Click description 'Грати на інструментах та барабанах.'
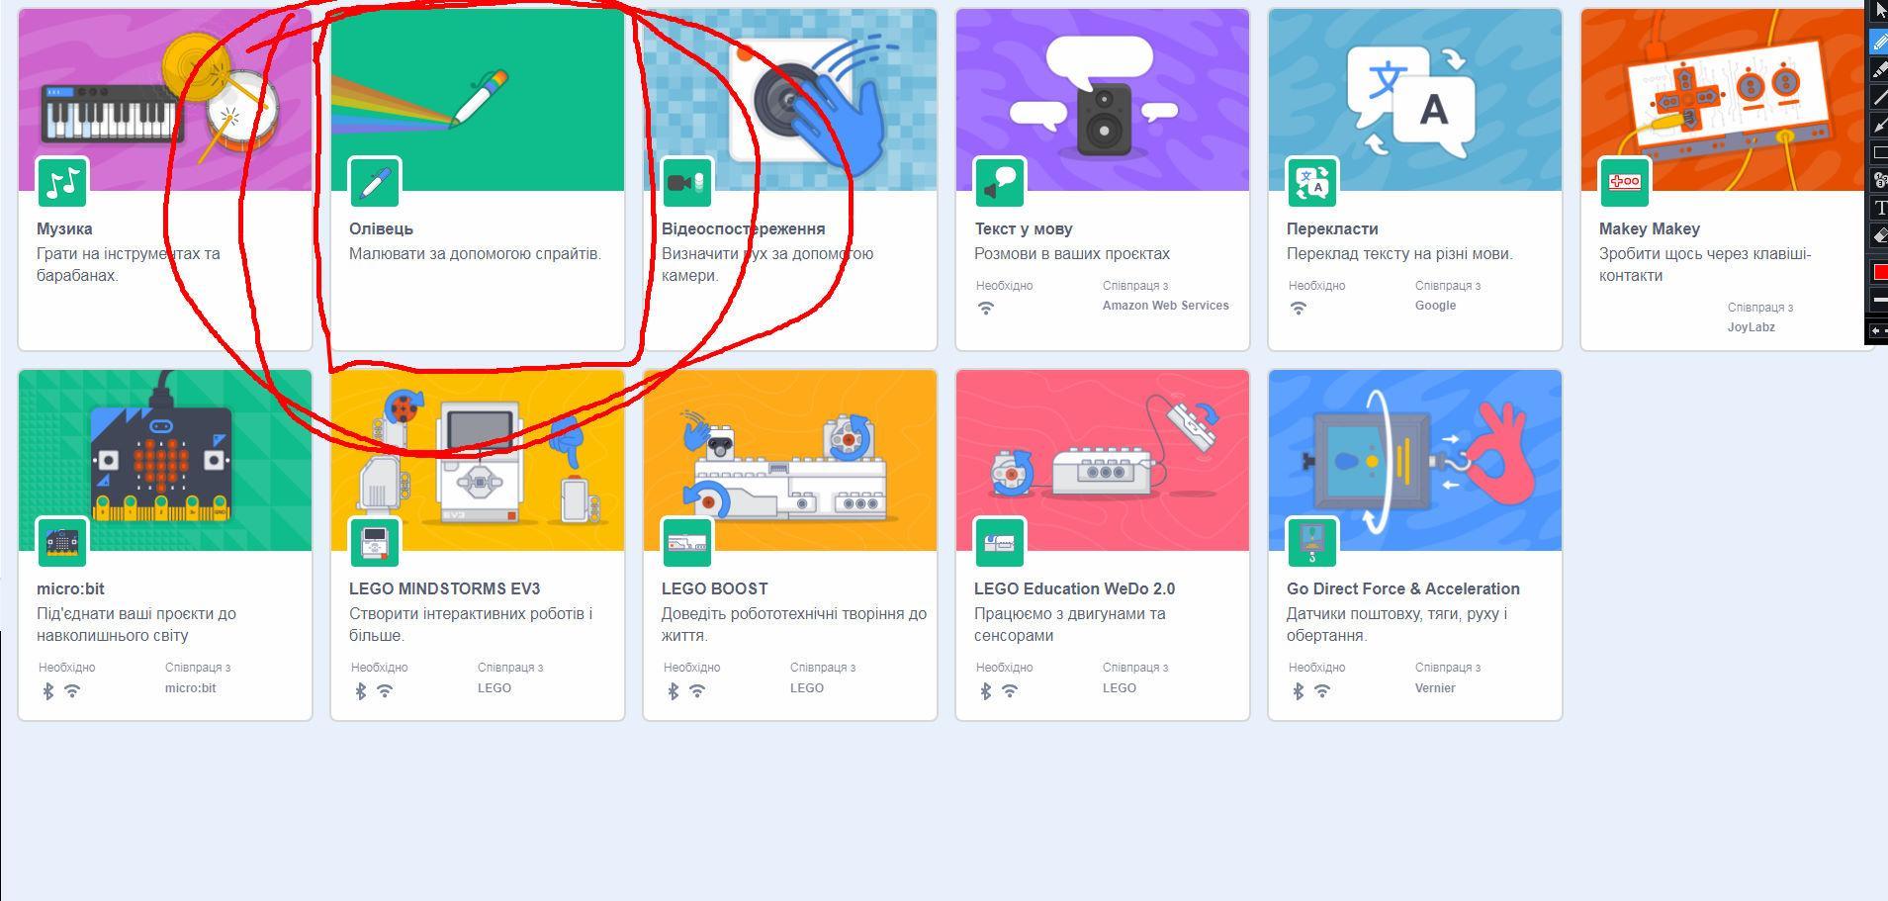 coord(129,264)
